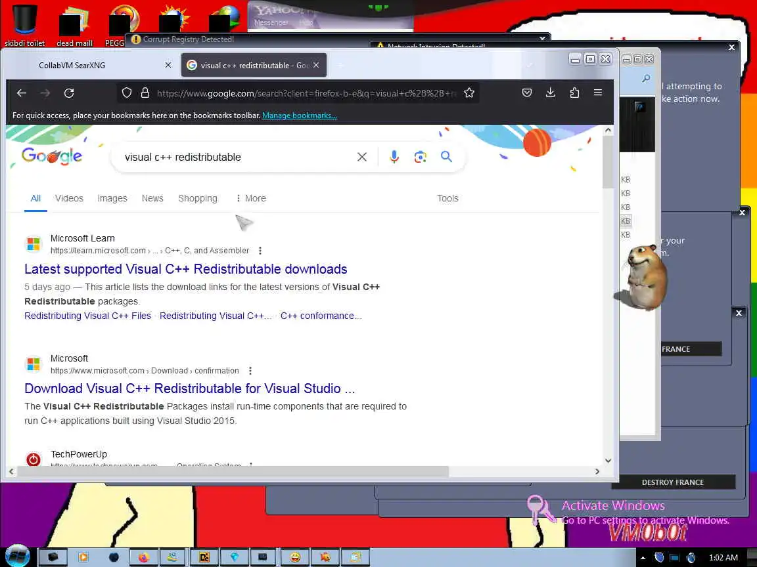Switch to News search results
The height and width of the screenshot is (567, 757).
tap(152, 199)
